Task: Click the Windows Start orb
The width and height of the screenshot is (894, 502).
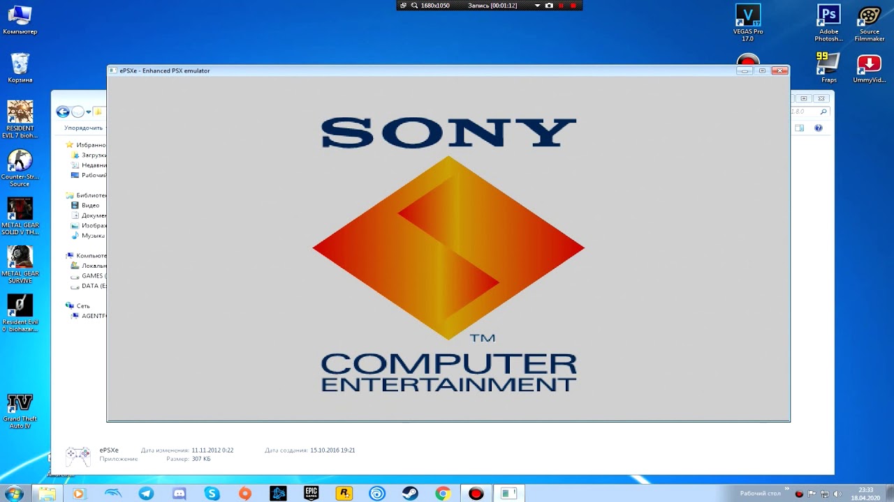Action: [x=13, y=494]
